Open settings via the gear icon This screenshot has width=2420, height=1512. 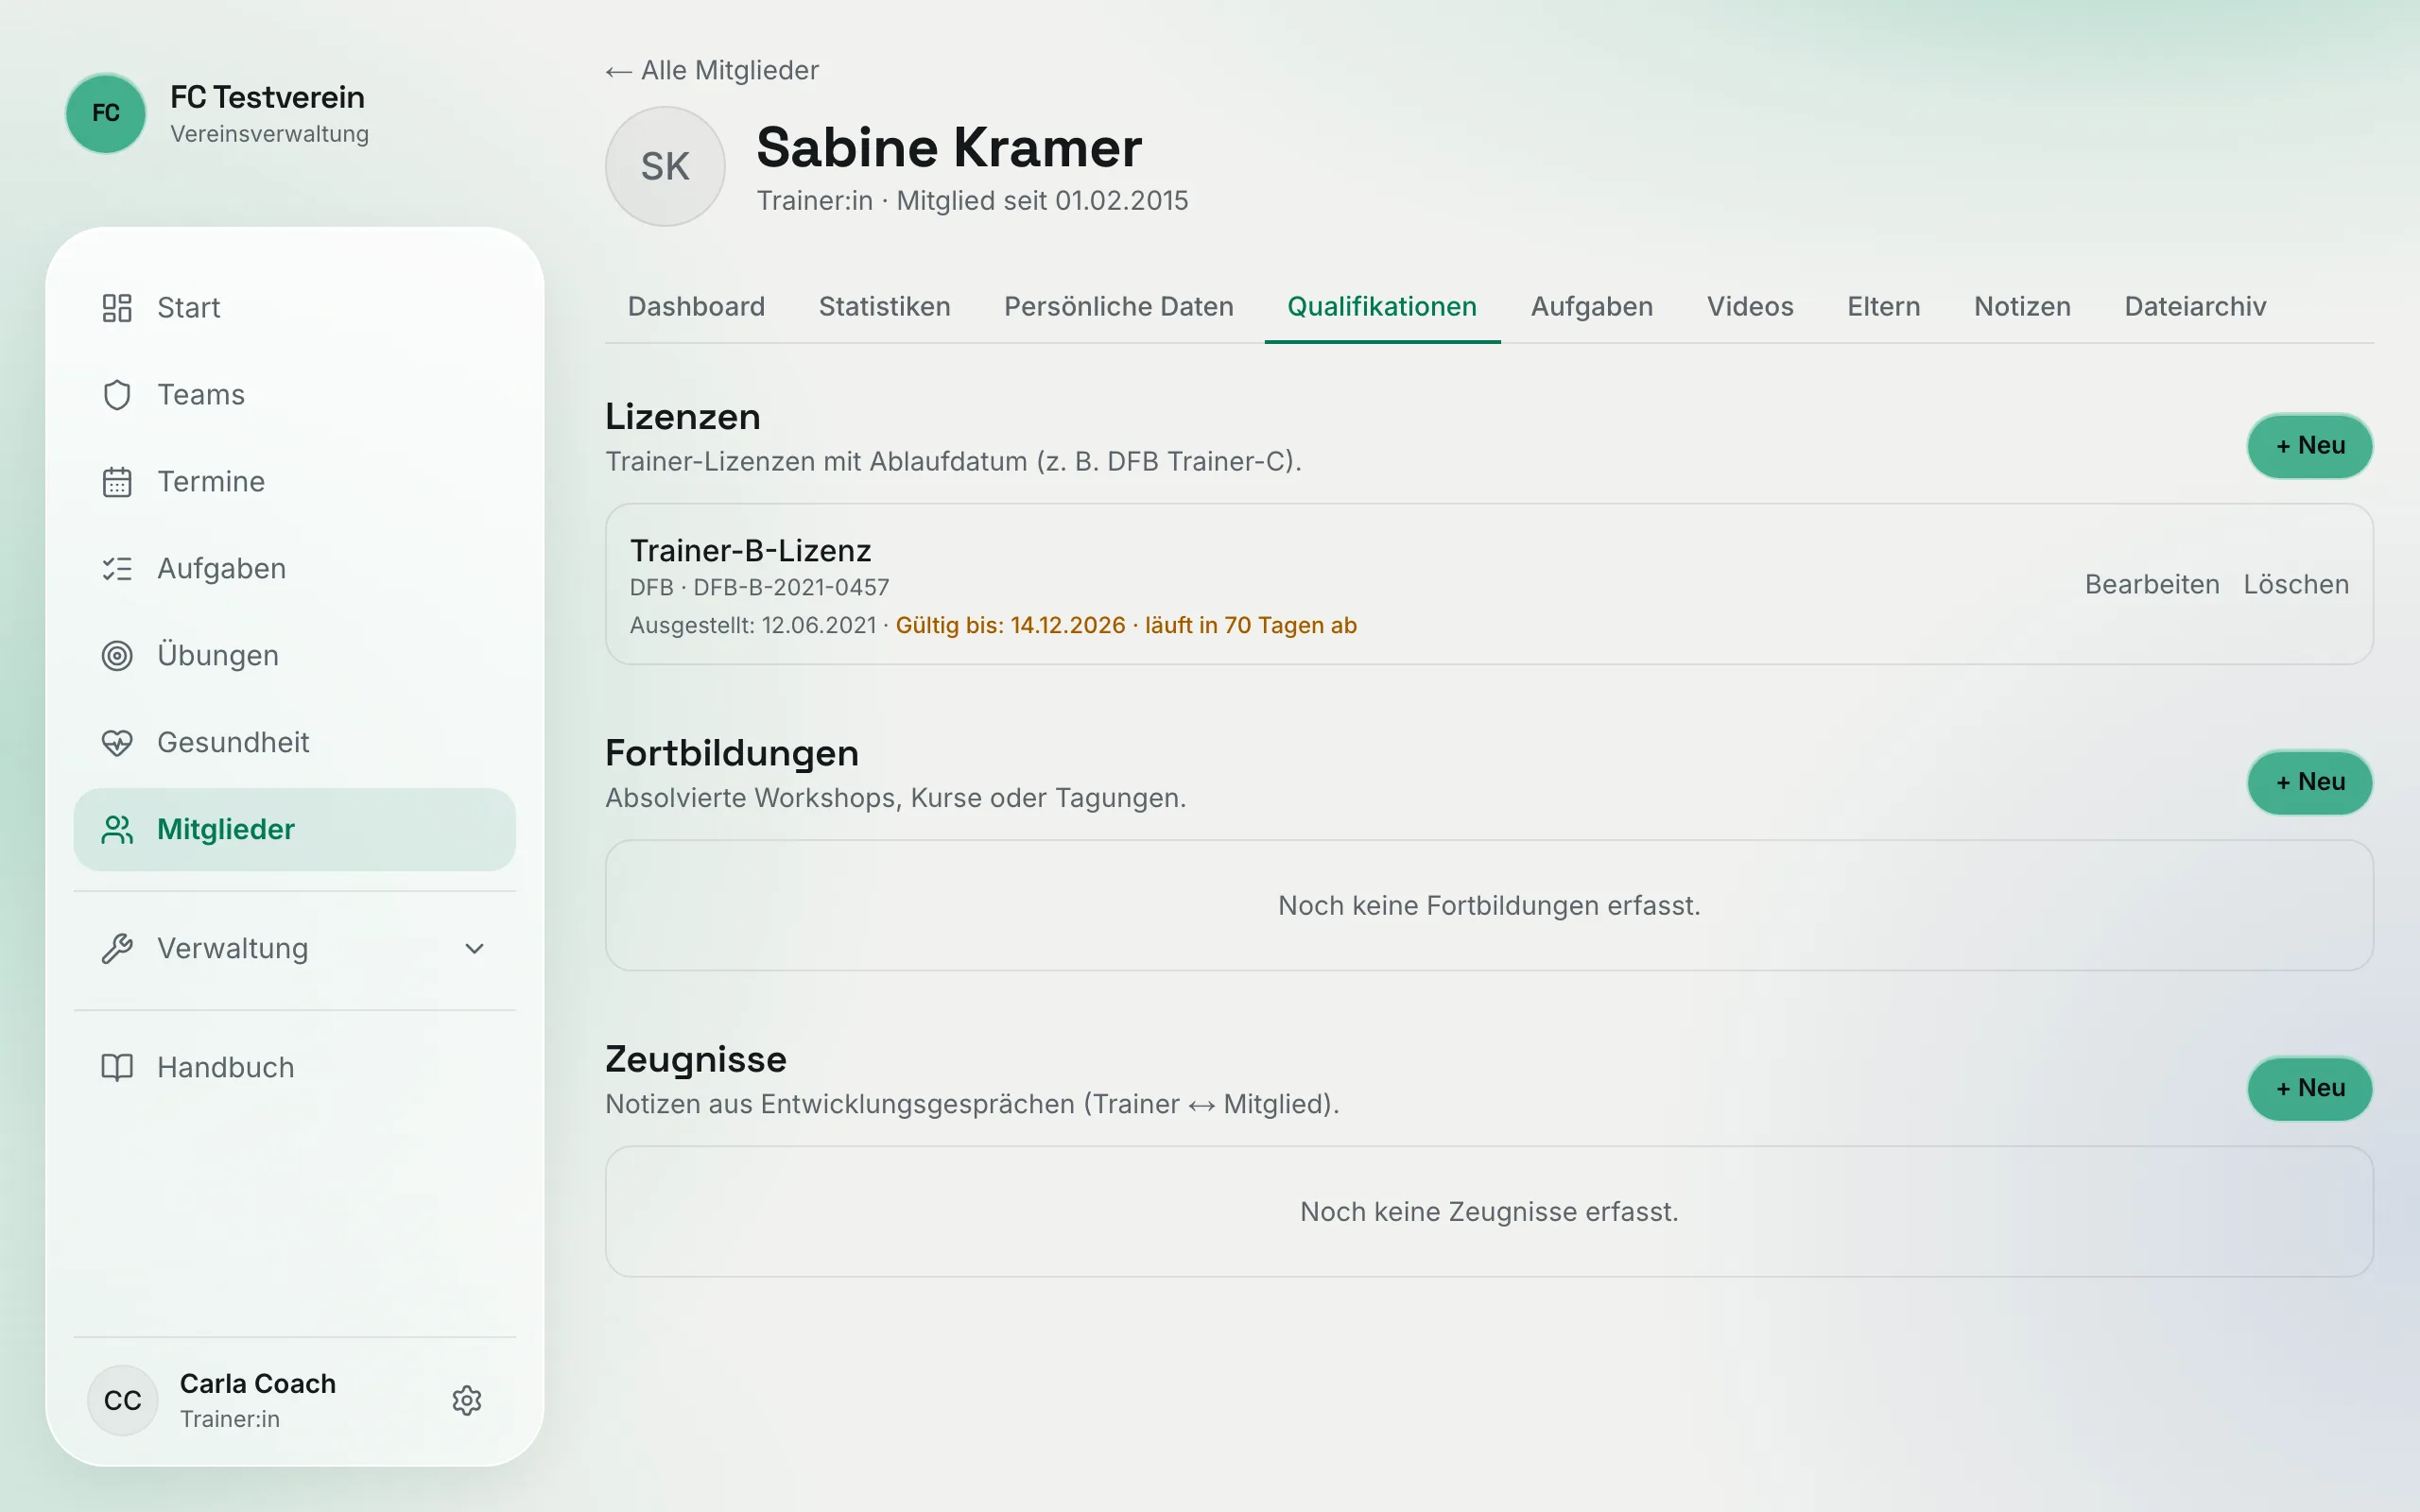tap(467, 1400)
